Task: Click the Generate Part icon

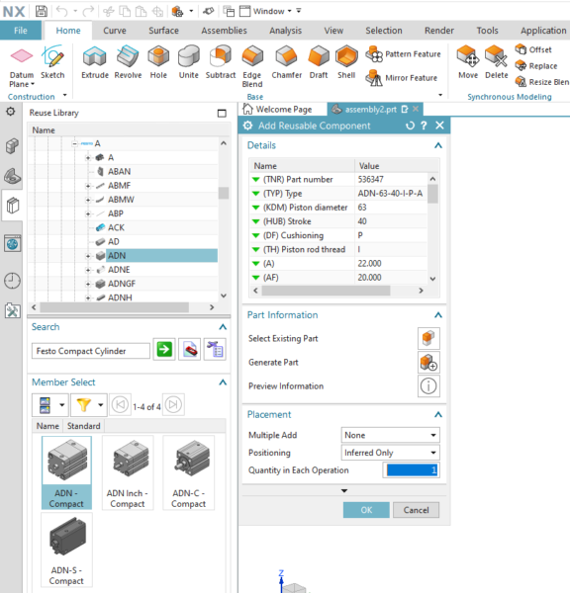Action: point(428,362)
